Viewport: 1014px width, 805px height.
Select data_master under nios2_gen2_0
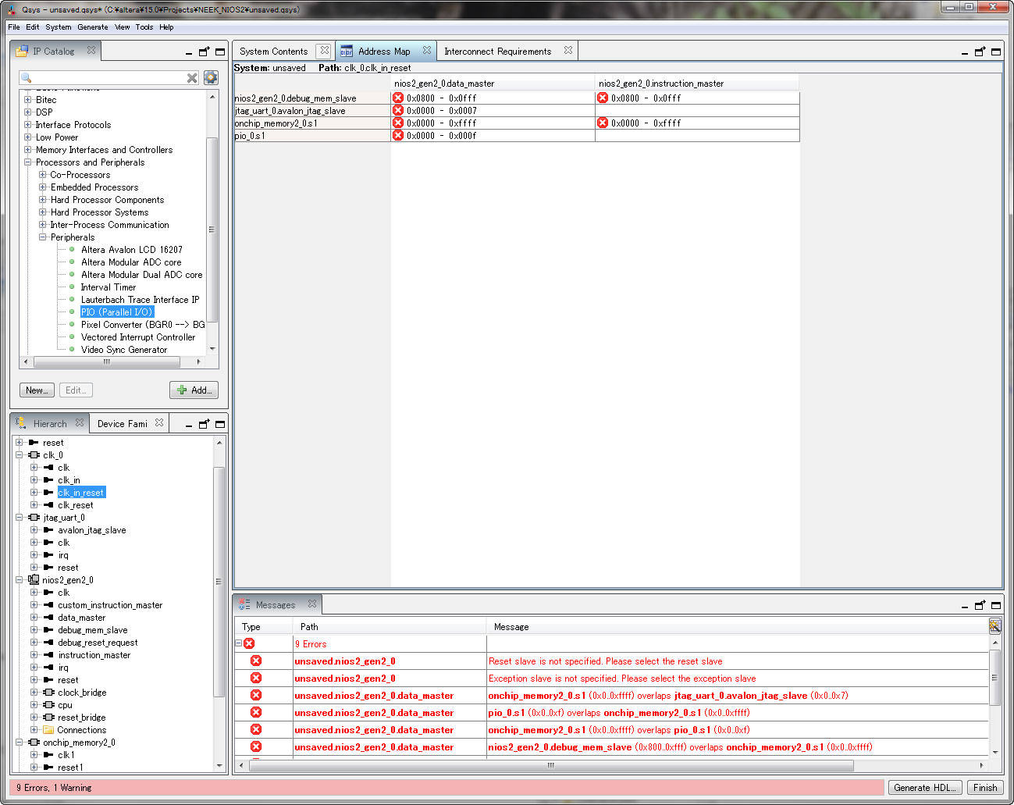coord(81,618)
